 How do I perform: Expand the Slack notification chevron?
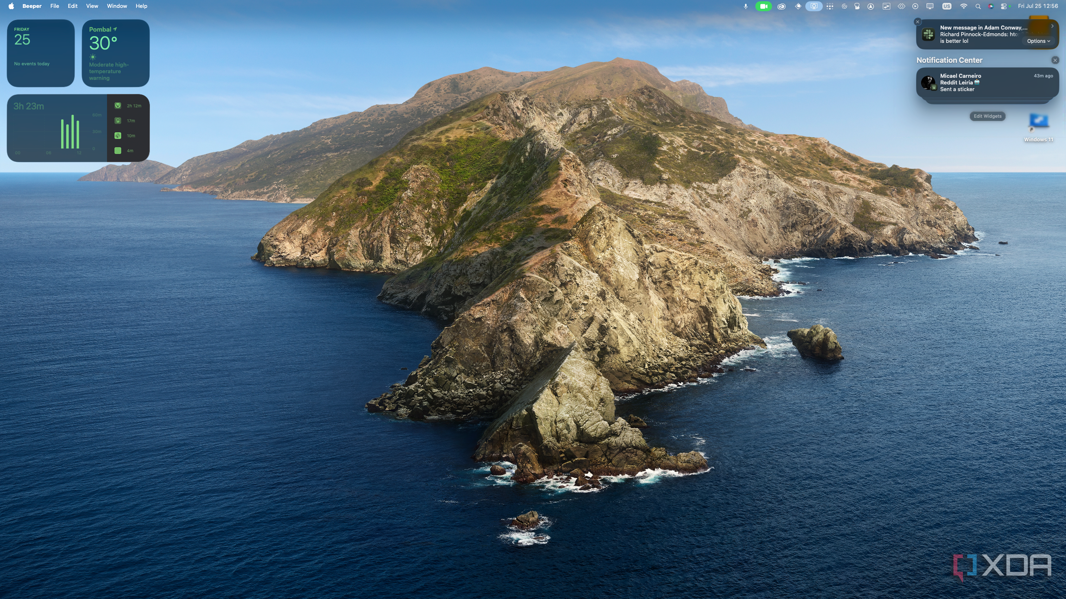(1052, 26)
